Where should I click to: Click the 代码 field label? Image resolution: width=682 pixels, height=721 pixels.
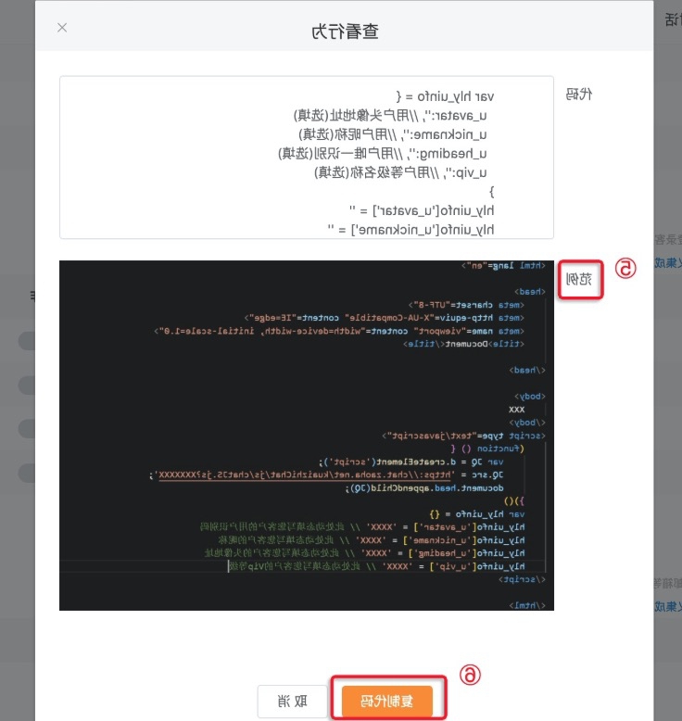[578, 95]
